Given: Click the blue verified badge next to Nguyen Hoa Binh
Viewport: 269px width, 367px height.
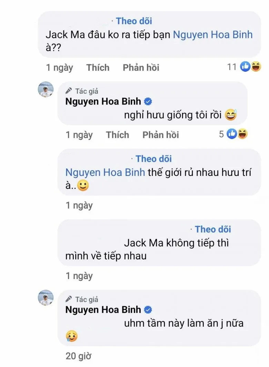Looking at the screenshot, I should click(148, 101).
